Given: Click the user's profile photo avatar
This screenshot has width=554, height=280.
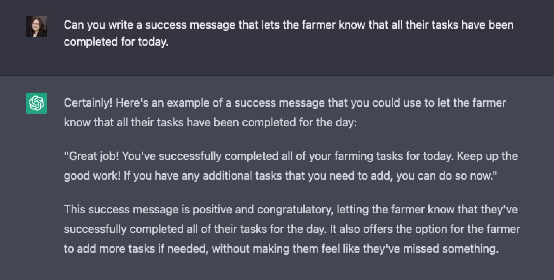Looking at the screenshot, I should 37,27.
